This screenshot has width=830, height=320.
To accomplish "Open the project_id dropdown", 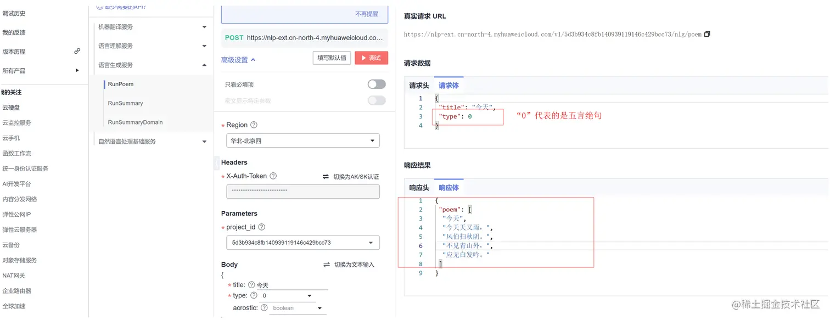I will point(303,243).
